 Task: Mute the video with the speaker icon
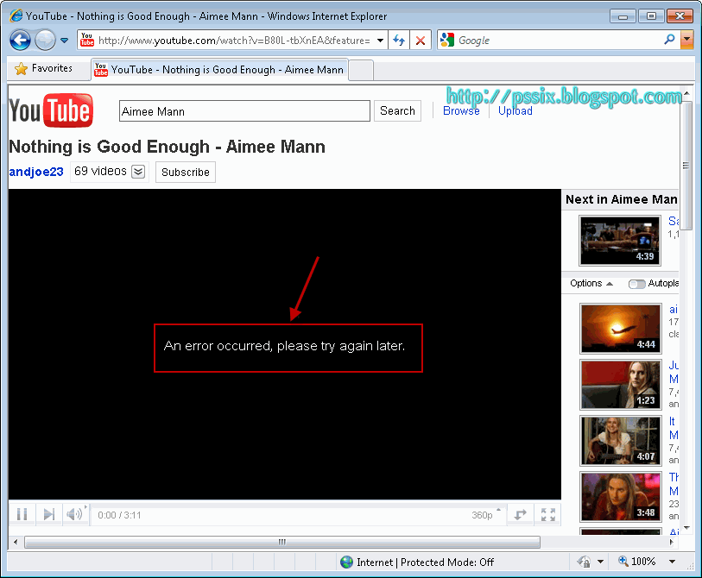click(x=74, y=514)
